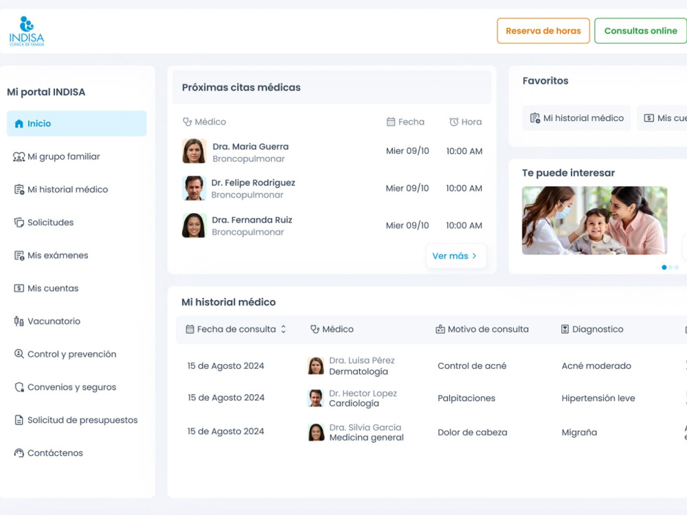The height and width of the screenshot is (515, 687).
Task: Click the Medicina general specialty text
Action: pyautogui.click(x=367, y=437)
